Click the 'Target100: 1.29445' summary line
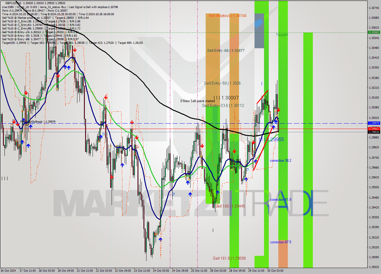The width and height of the screenshot is (381, 274). coord(72,43)
